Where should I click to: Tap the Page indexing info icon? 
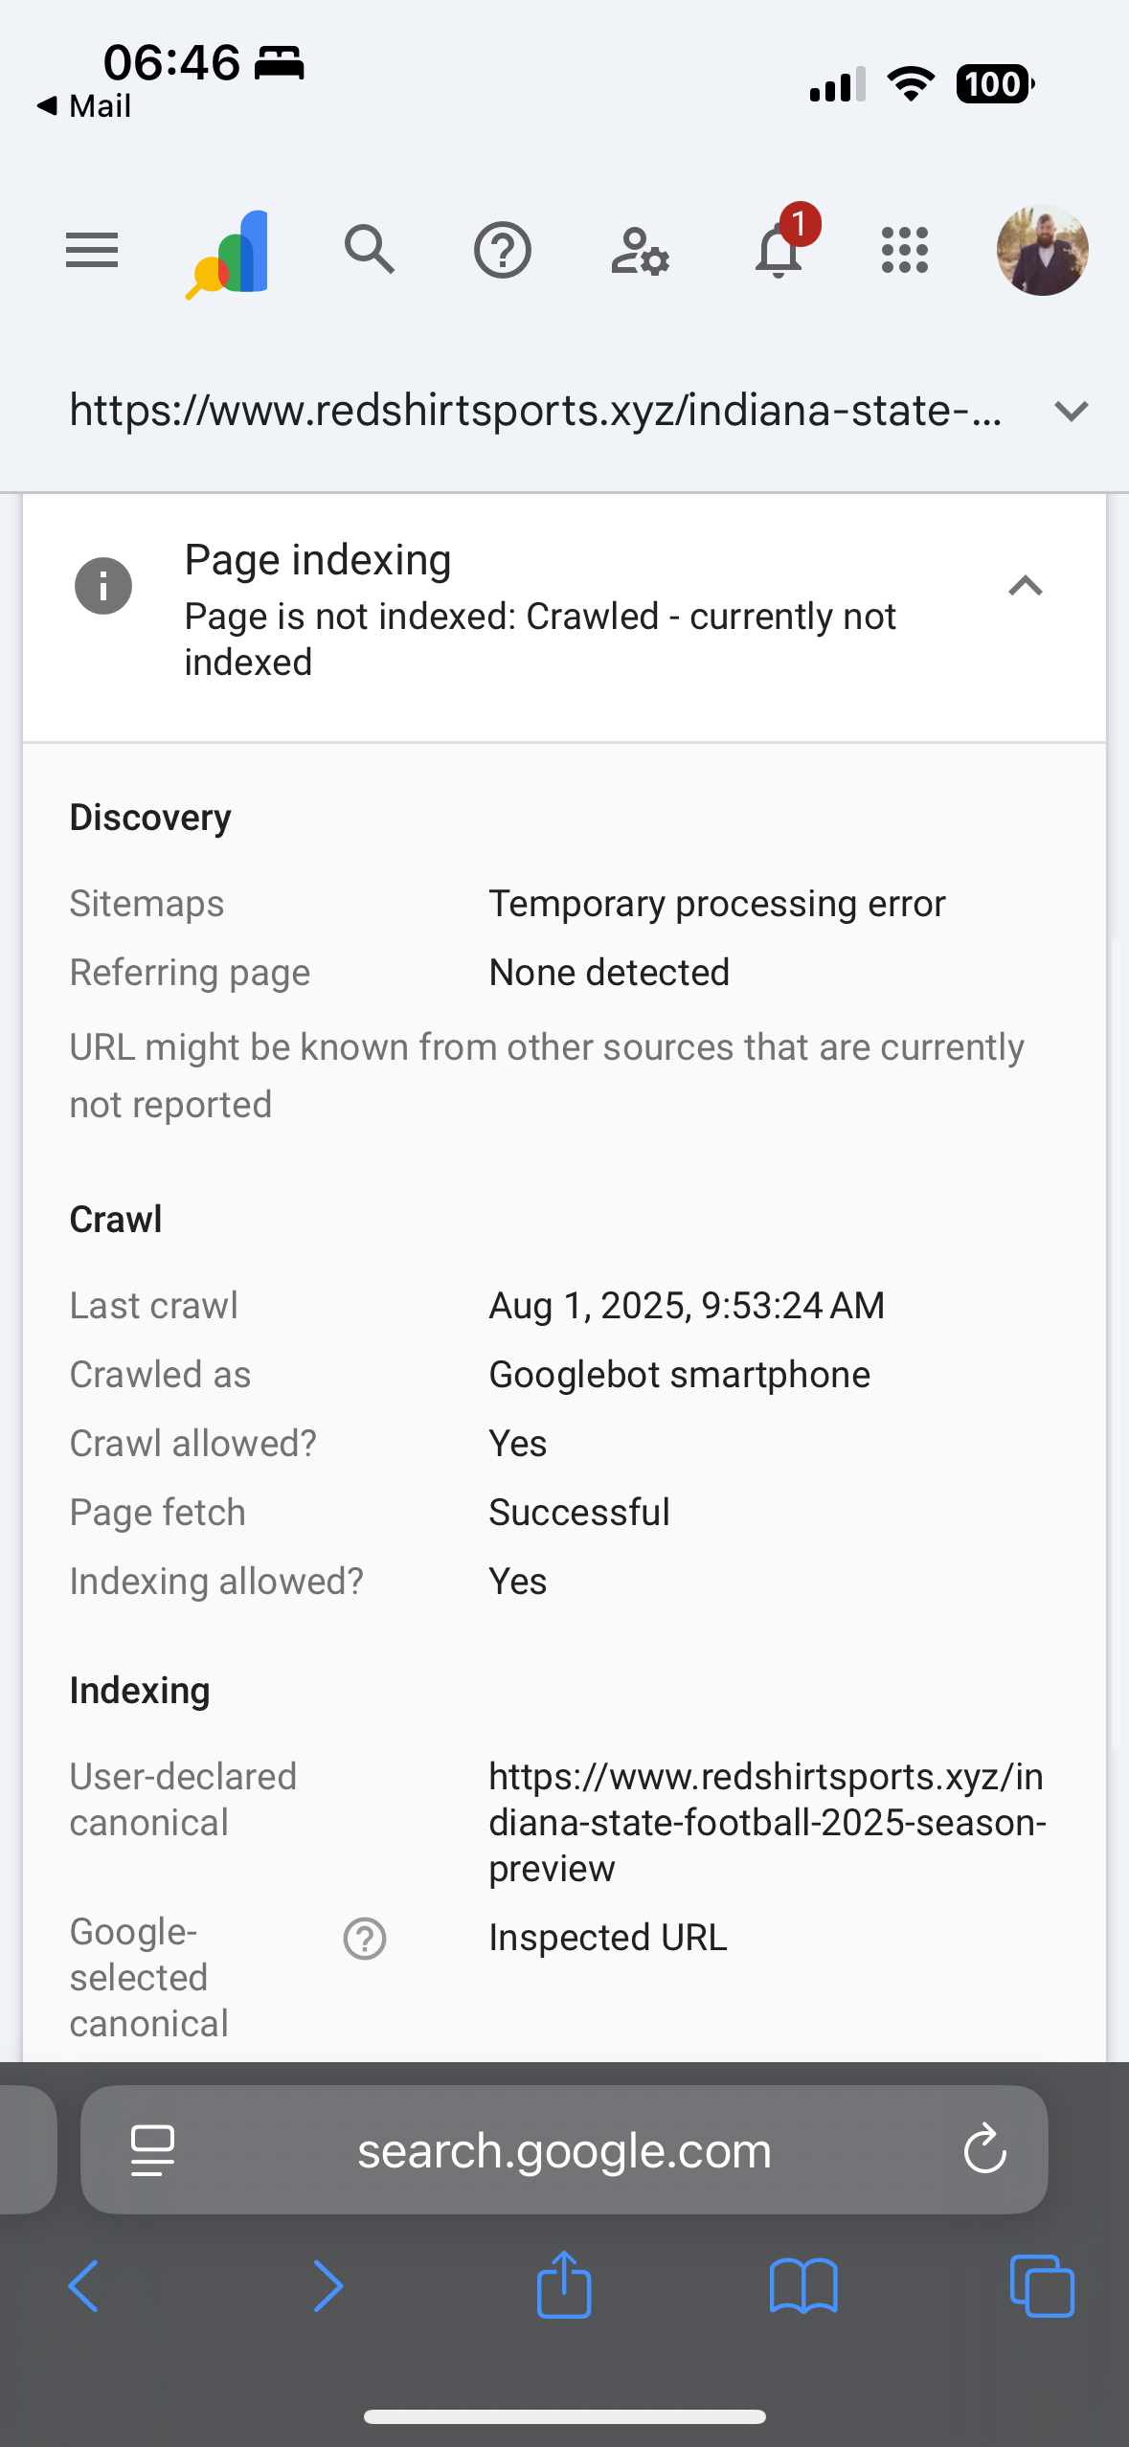coord(103,586)
